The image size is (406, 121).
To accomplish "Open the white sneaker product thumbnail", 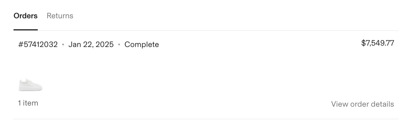I will pos(30,85).
